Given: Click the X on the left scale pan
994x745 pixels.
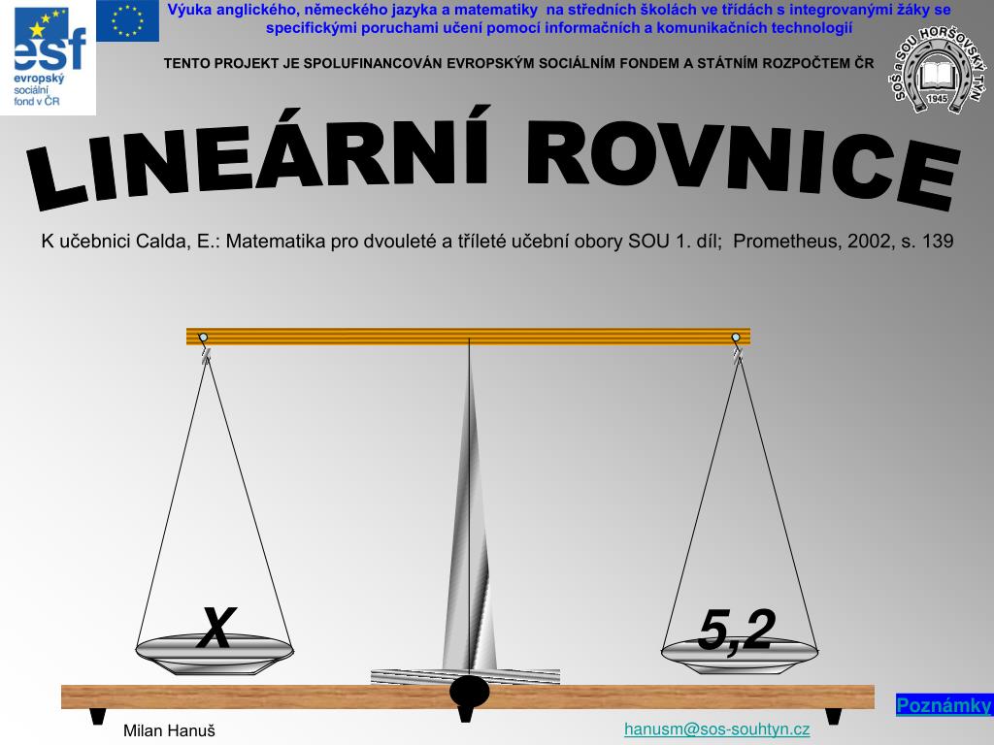Looking at the screenshot, I should coord(215,628).
